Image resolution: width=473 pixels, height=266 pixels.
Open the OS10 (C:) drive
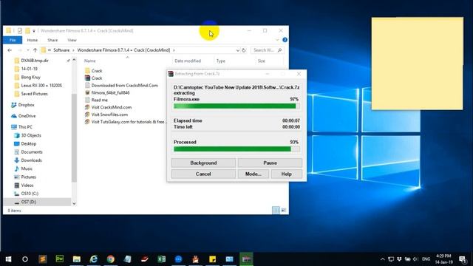coord(30,194)
